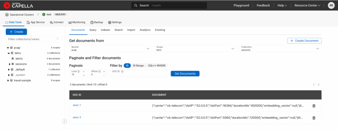Open the cluster Settings tab
Image resolution: width=338 pixels, height=130 pixels.
pyautogui.click(x=115, y=22)
